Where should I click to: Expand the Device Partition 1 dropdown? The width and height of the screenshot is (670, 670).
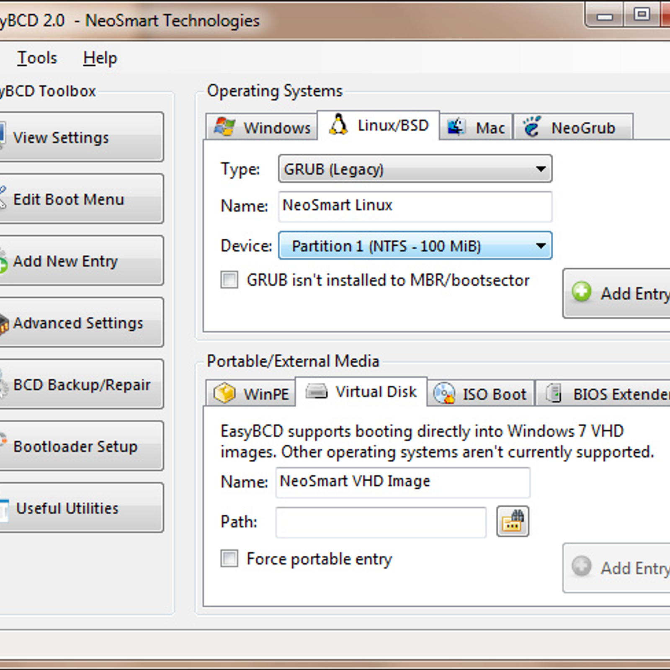click(x=415, y=246)
